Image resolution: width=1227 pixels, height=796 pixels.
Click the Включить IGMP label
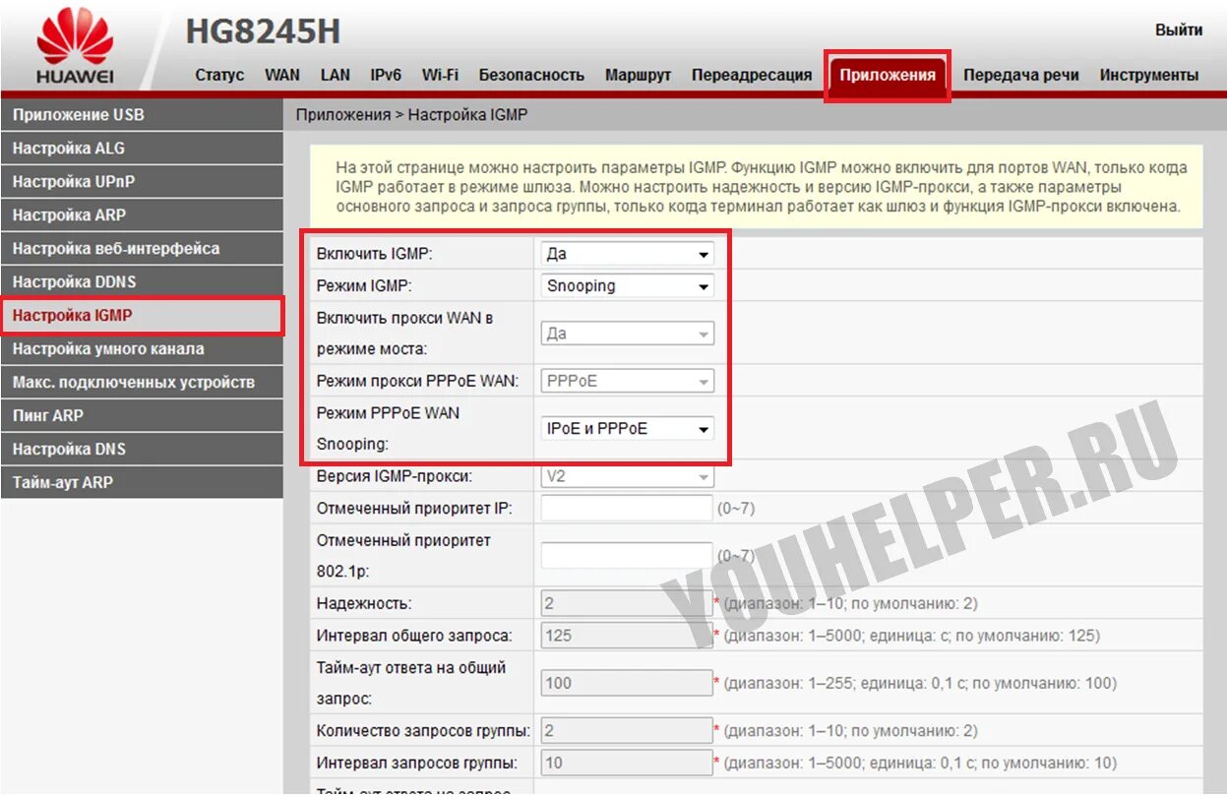(x=374, y=254)
